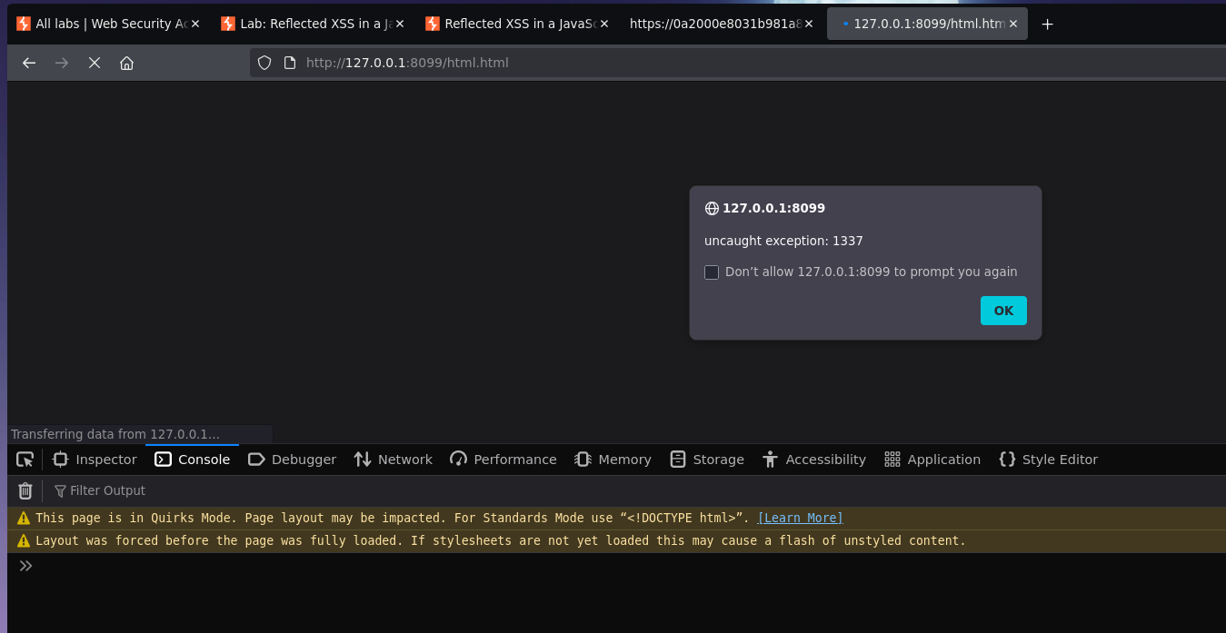Activate the element picker tool
Screen dimensions: 1226x633
click(x=25, y=460)
